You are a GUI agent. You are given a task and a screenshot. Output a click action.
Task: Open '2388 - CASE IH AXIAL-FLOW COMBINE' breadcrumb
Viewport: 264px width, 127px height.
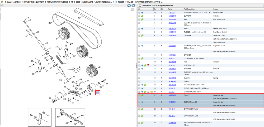pyautogui.click(x=94, y=2)
